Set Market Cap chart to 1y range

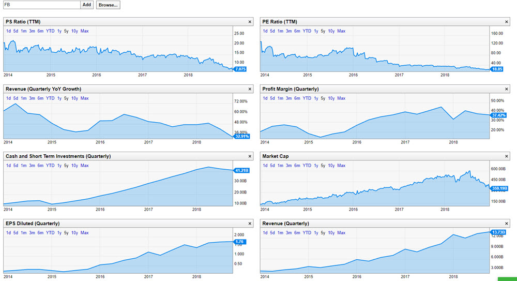(x=316, y=166)
